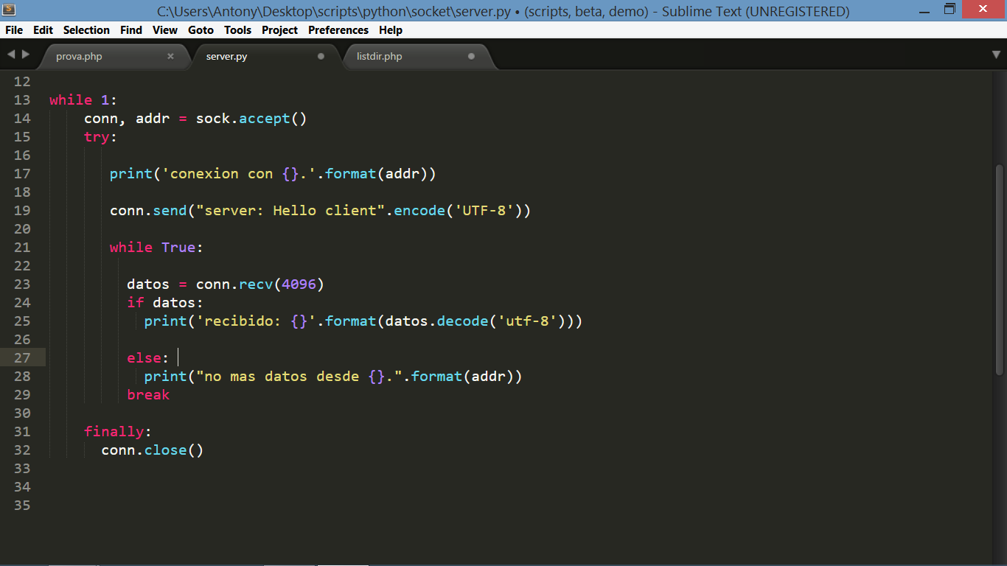Click the number 4096 in recv call

(299, 284)
